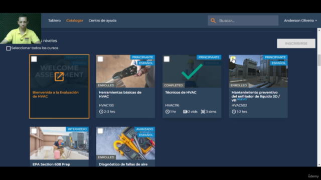Click PRINCIPIANTE badge on Mantenimiento preventivo card
This screenshot has width=321, height=180.
[x=275, y=57]
